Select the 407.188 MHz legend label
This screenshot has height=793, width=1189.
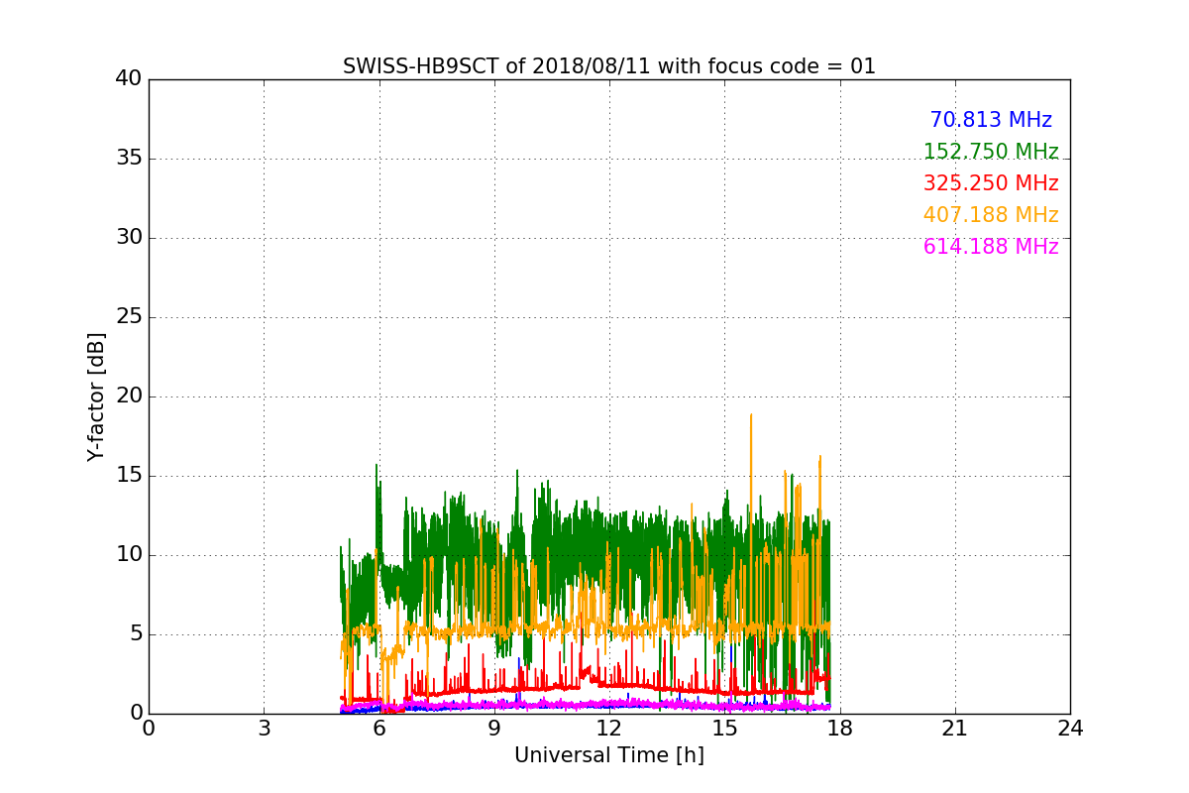(991, 215)
